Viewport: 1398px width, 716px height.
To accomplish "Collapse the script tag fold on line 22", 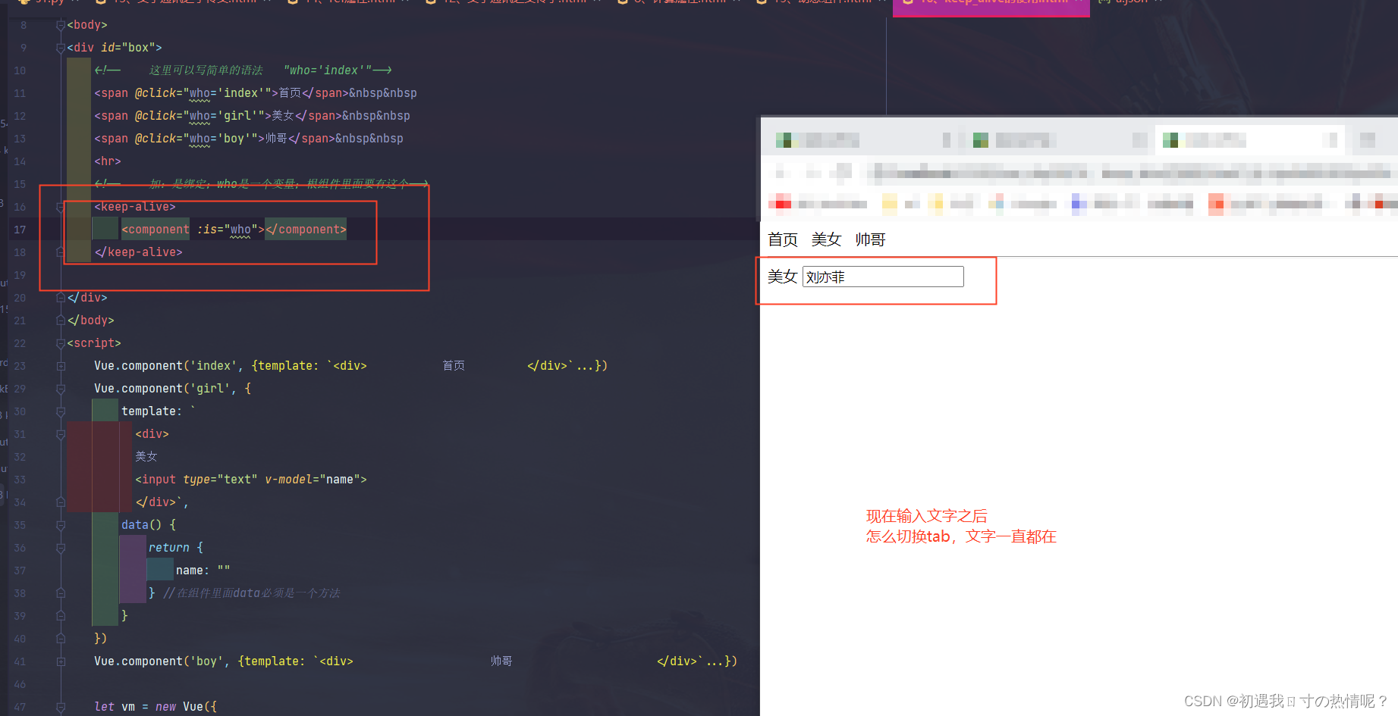I will 61,343.
